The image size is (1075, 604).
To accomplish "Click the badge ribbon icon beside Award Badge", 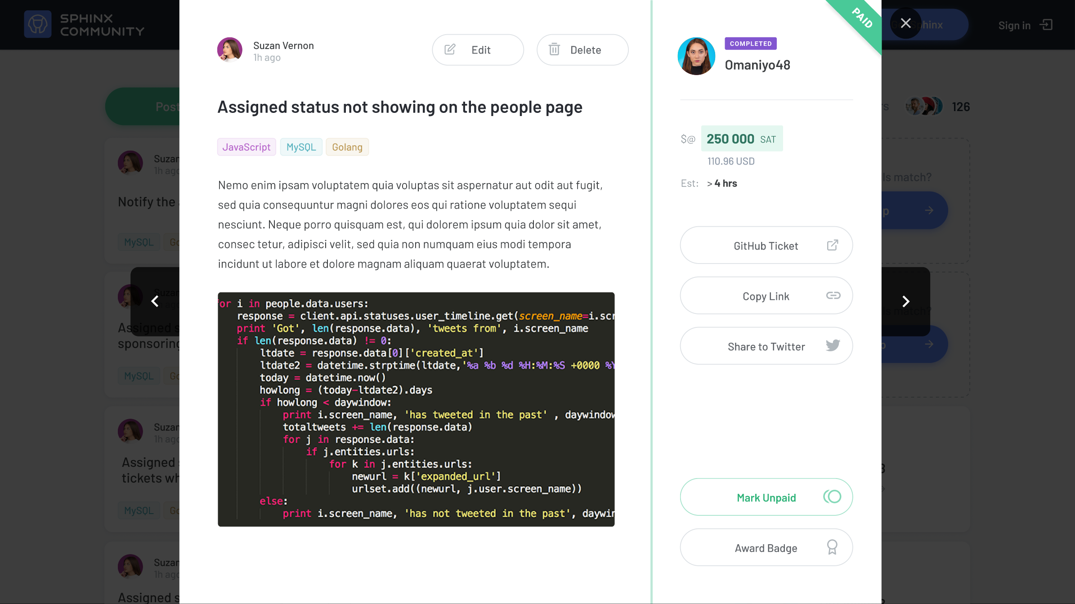I will pos(833,547).
